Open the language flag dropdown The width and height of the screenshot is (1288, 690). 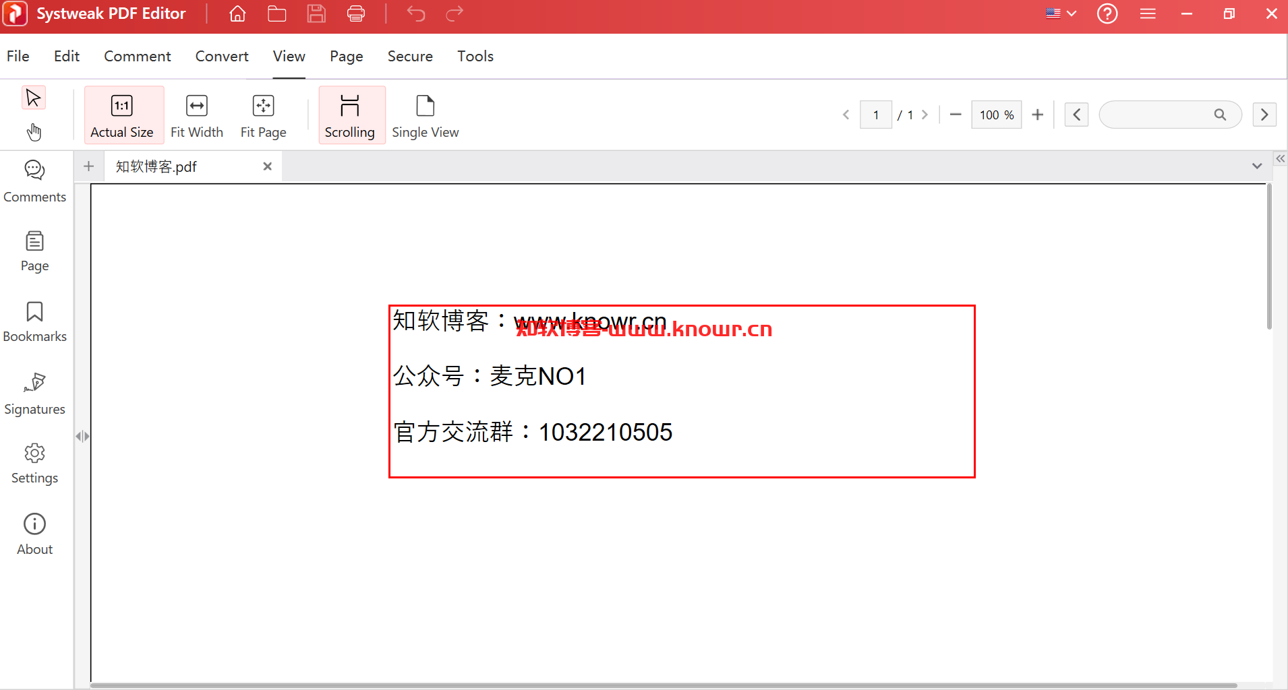click(1061, 13)
